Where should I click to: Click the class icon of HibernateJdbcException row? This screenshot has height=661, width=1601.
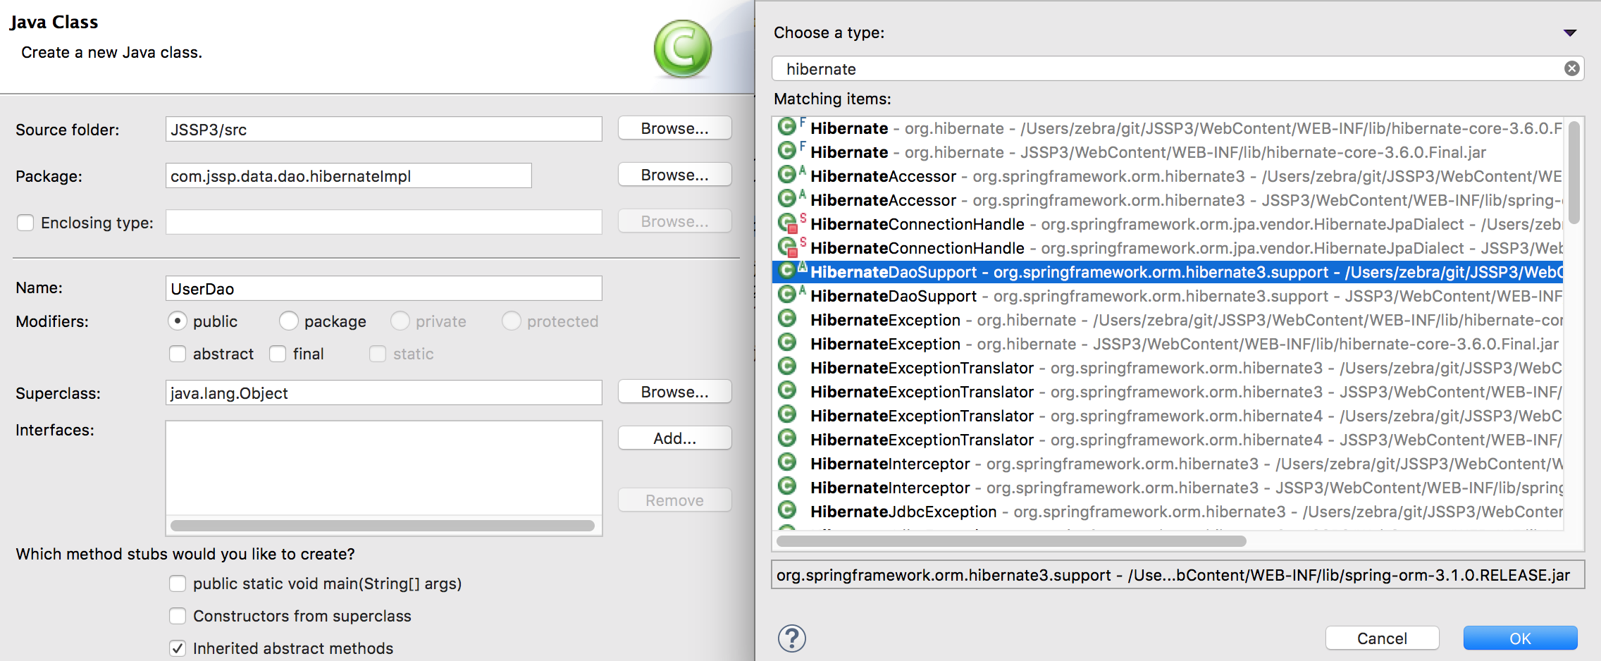tap(787, 510)
